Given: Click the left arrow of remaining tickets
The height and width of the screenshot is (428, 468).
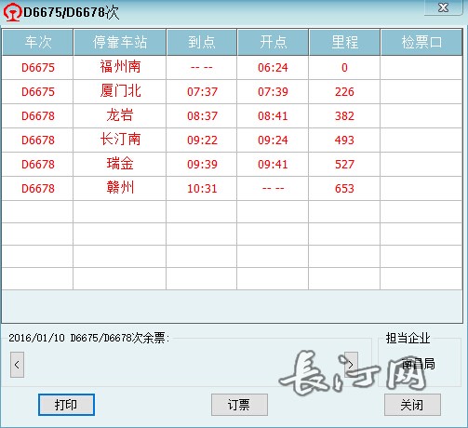Looking at the screenshot, I should click(17, 365).
